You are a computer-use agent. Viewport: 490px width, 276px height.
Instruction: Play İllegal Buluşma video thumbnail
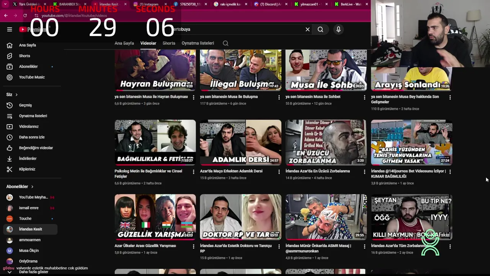240,70
